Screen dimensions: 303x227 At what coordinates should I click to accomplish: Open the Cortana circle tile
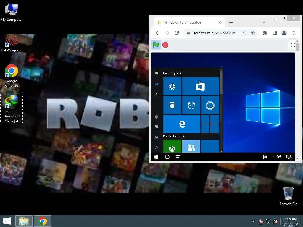[210, 105]
